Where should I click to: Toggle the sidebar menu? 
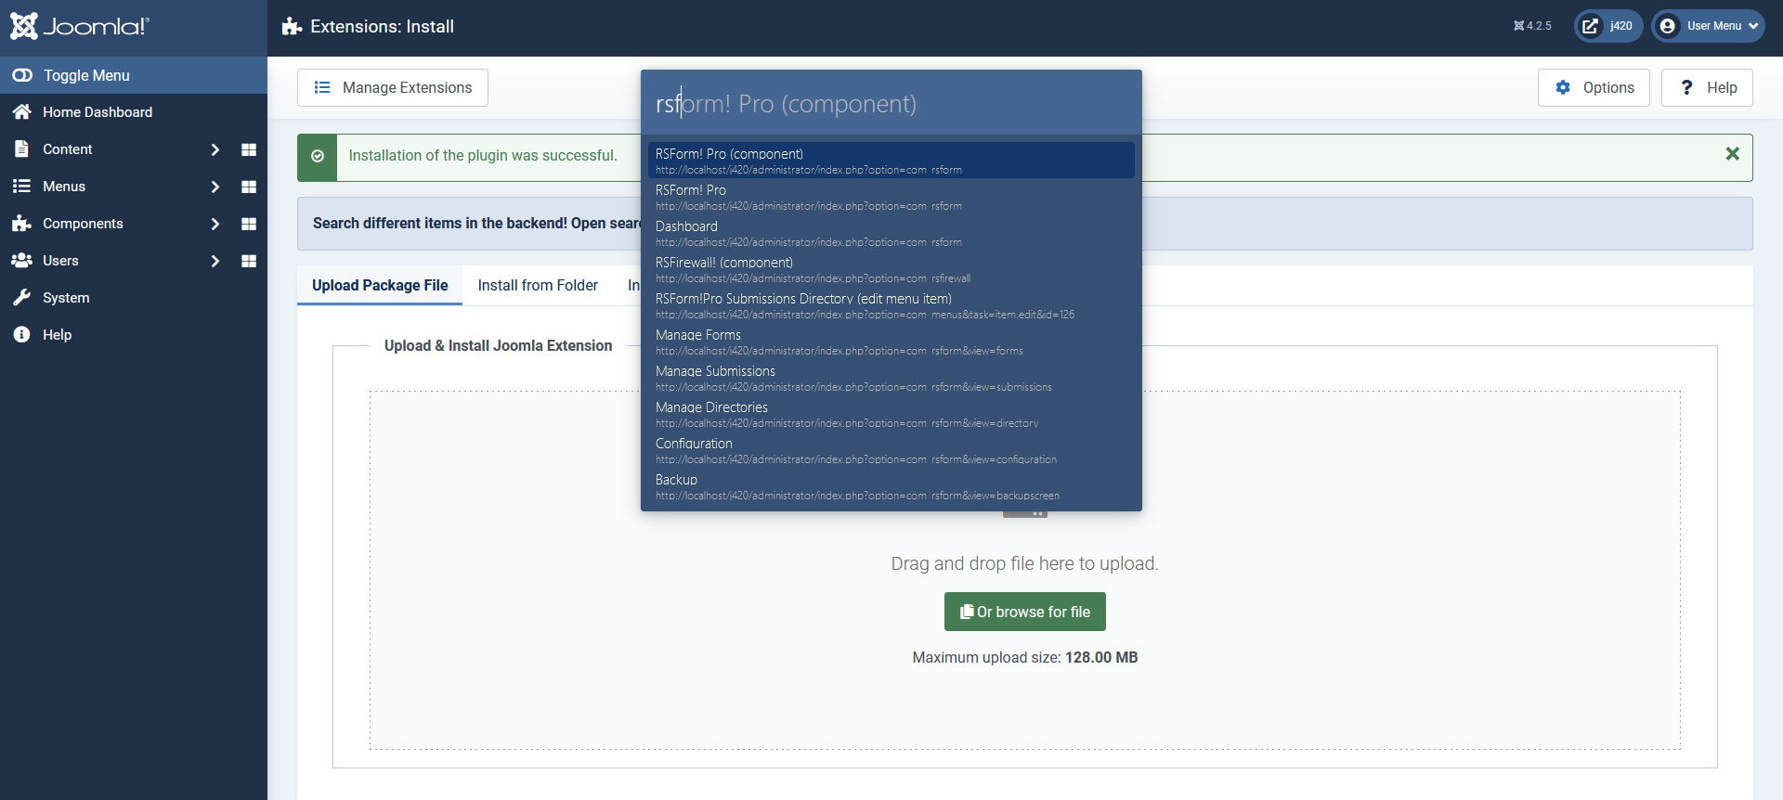coord(134,75)
